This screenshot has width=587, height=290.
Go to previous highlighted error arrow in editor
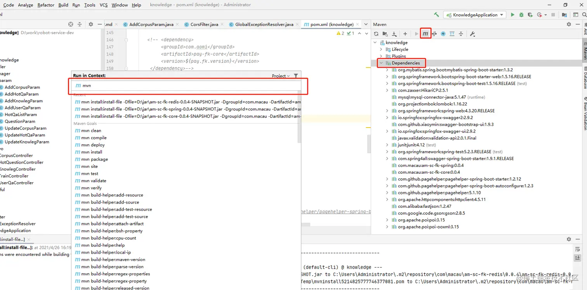point(359,33)
